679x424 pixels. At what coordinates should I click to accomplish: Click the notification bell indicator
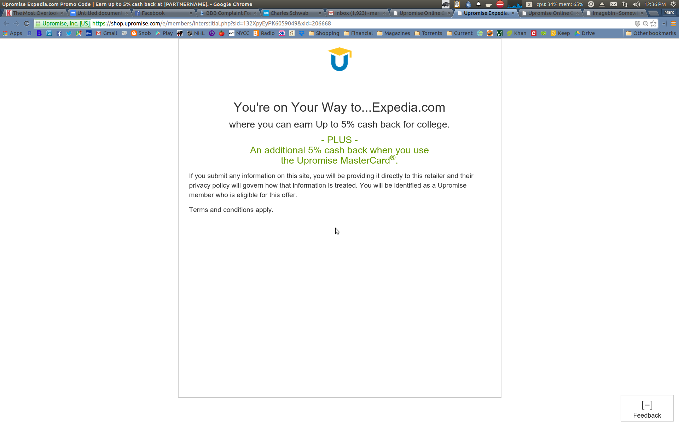click(x=478, y=4)
